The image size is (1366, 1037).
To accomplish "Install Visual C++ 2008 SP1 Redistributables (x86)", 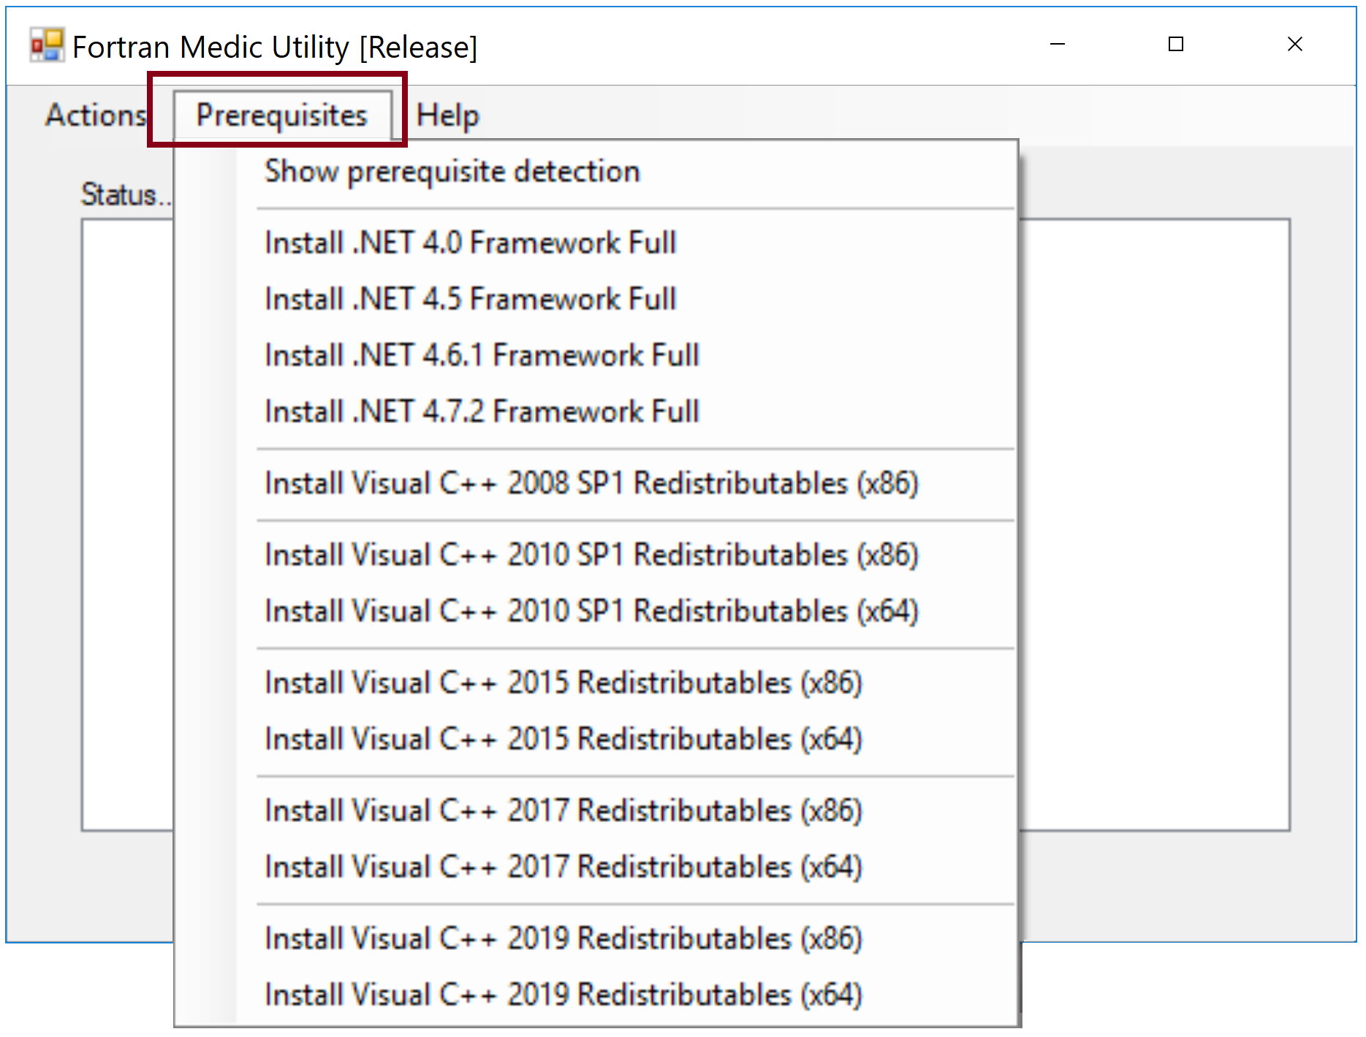I will [x=596, y=483].
